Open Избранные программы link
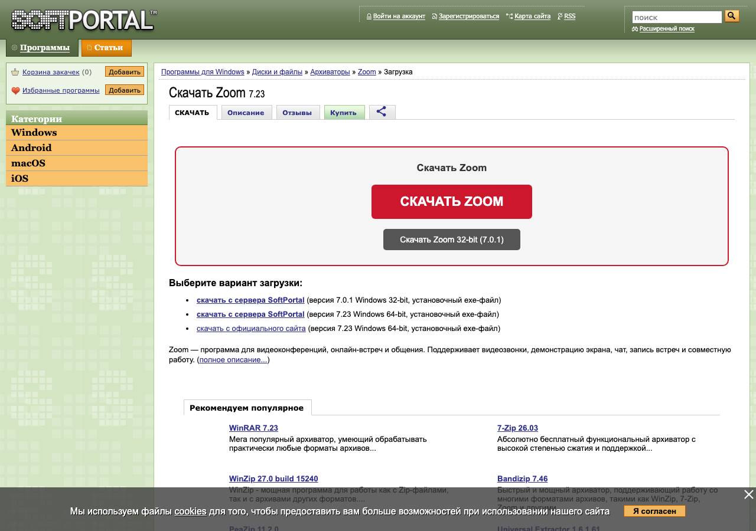756x531 pixels. (x=61, y=90)
